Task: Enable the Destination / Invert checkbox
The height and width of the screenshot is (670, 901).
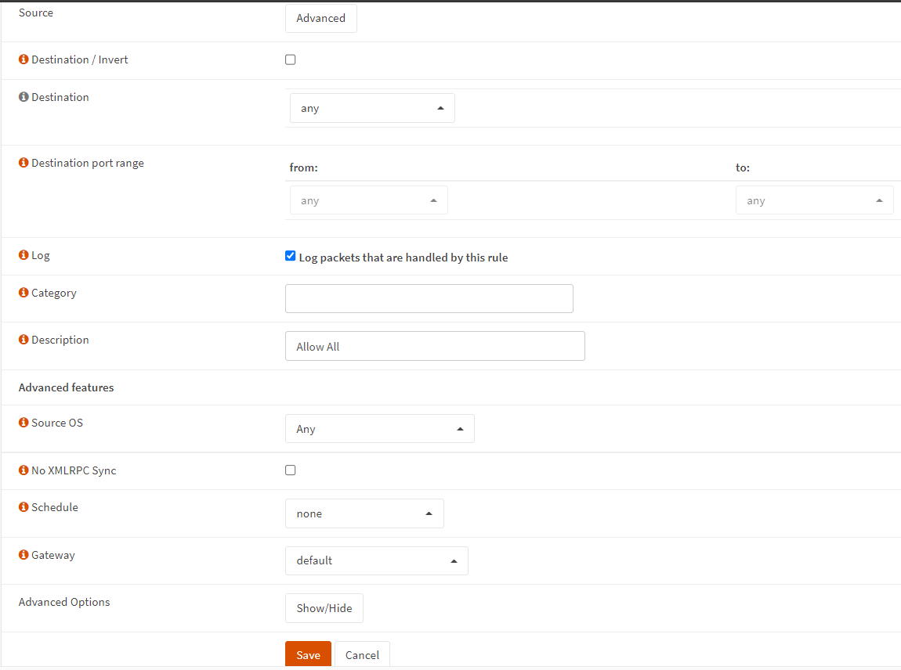Action: 291,59
